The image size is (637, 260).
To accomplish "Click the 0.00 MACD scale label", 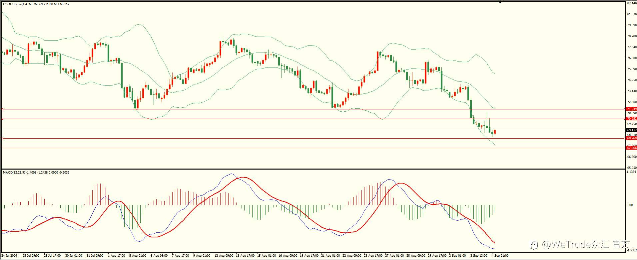I will (x=630, y=205).
